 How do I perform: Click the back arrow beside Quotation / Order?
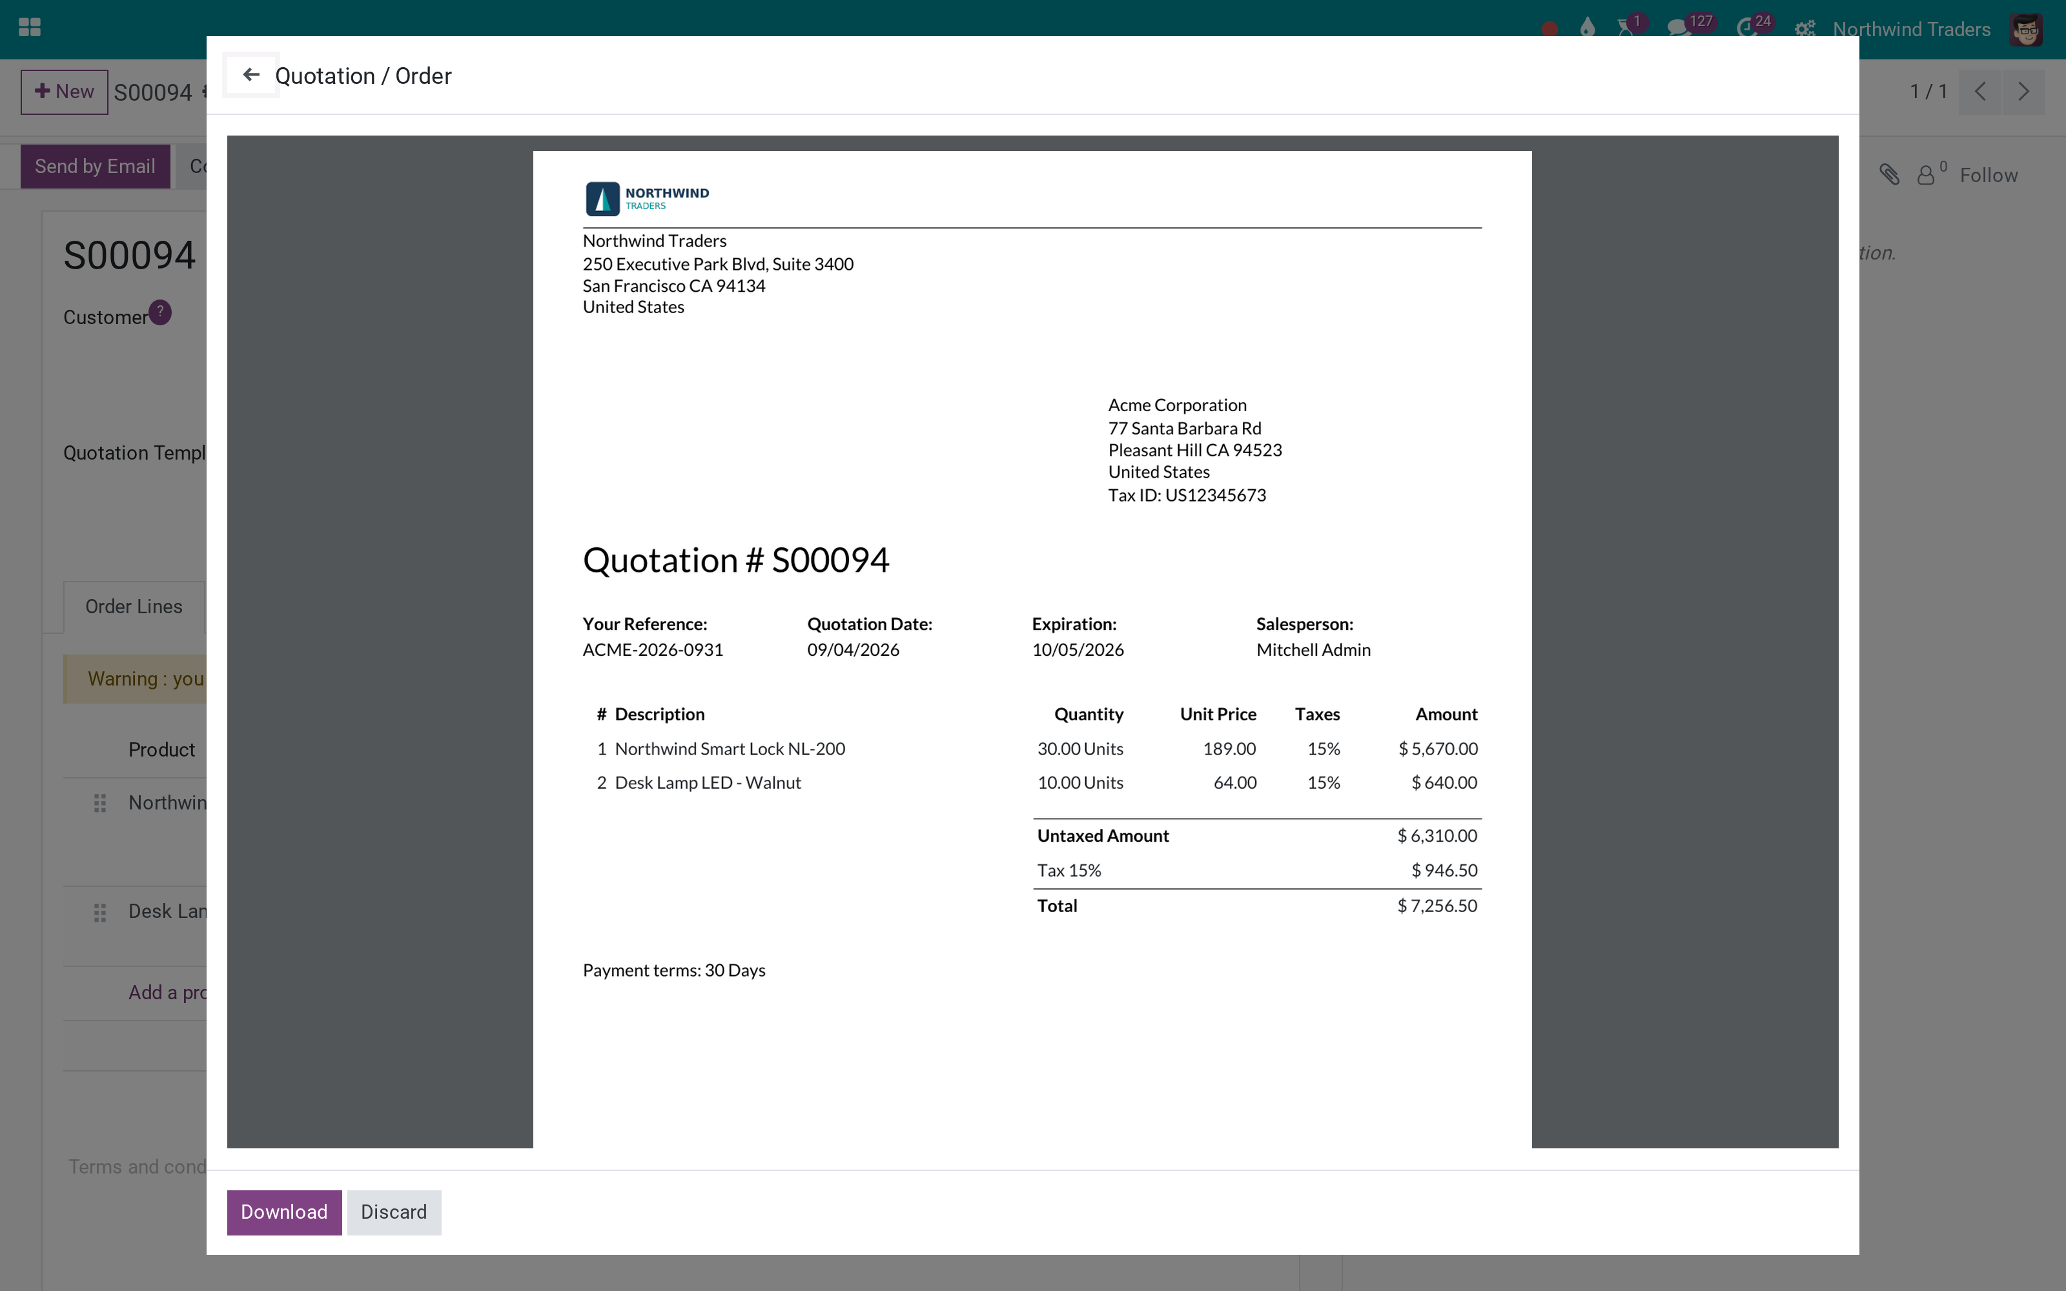click(x=251, y=75)
